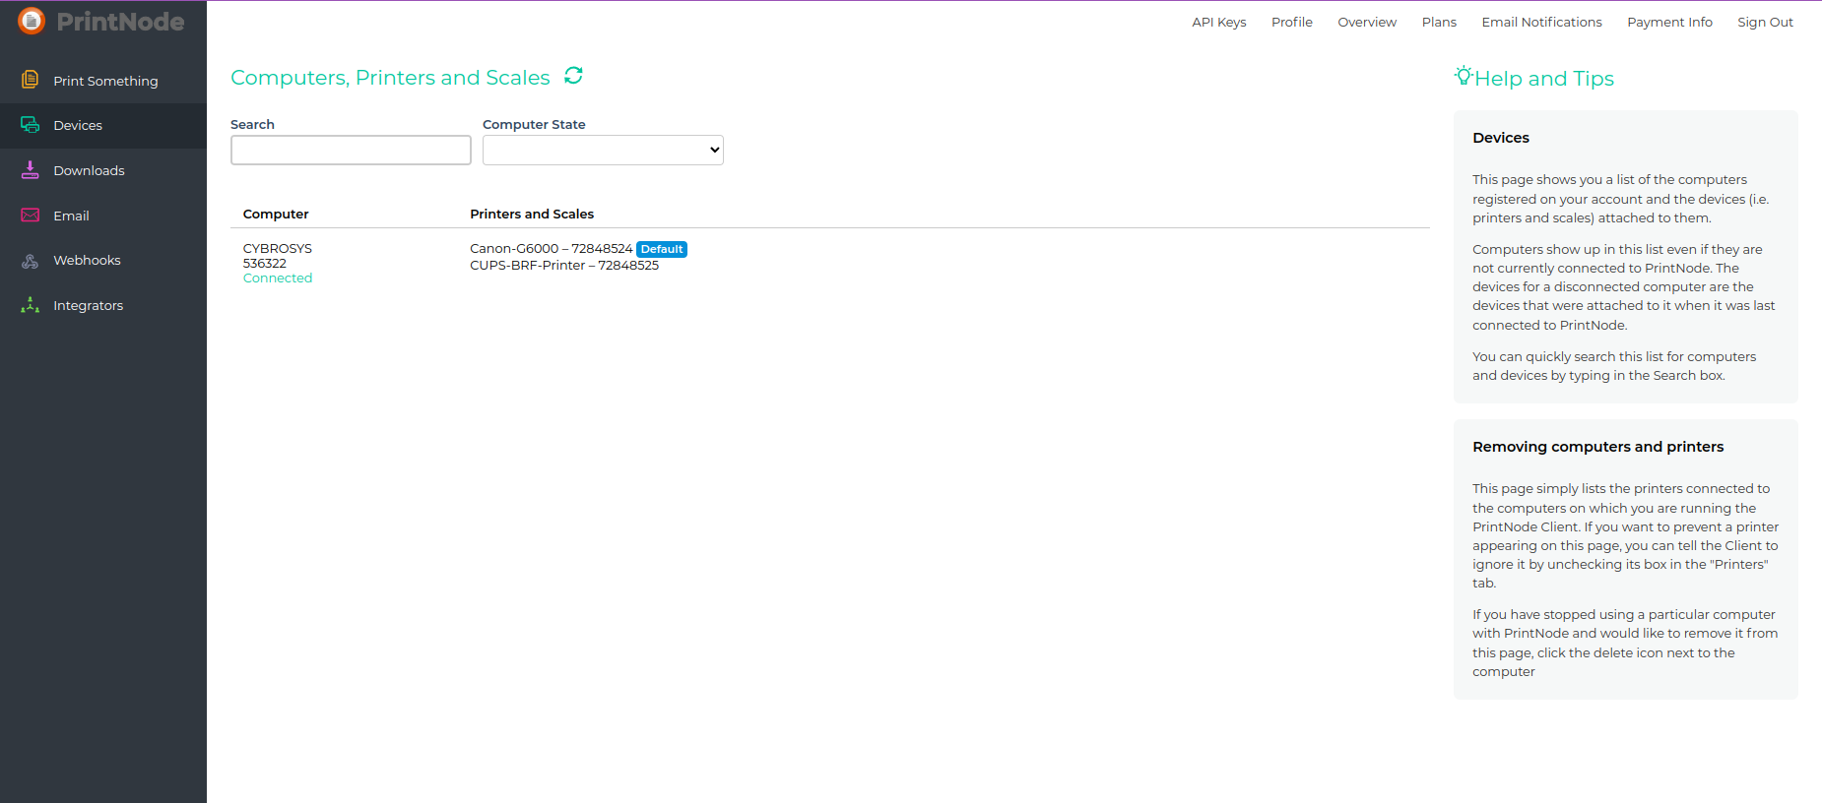Click the Help and Tips heading
Viewport: 1822px width, 803px height.
tap(1544, 79)
